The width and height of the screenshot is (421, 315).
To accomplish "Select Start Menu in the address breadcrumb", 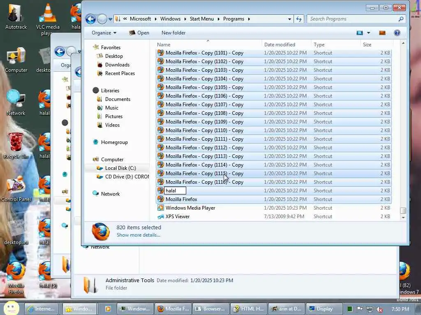I will coord(201,19).
